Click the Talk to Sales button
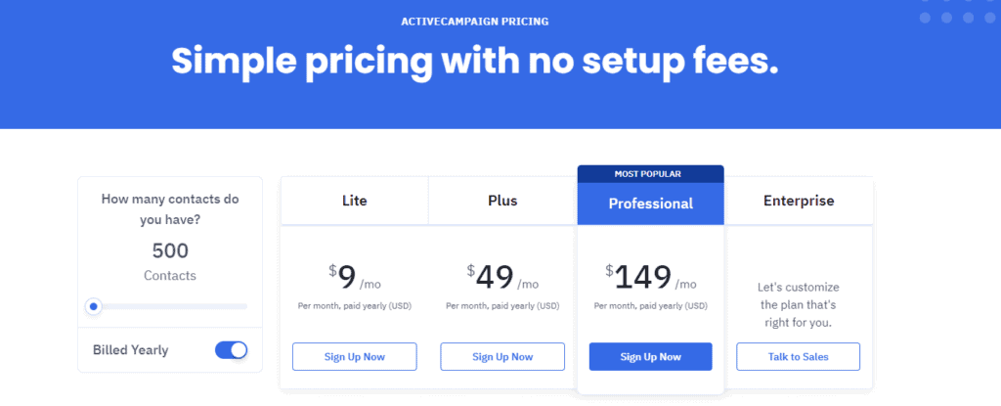This screenshot has width=1001, height=406. [799, 357]
